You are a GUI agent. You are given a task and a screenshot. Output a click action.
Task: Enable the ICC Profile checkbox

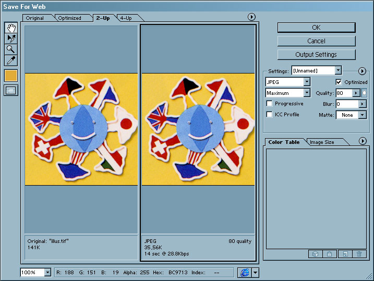click(x=269, y=114)
